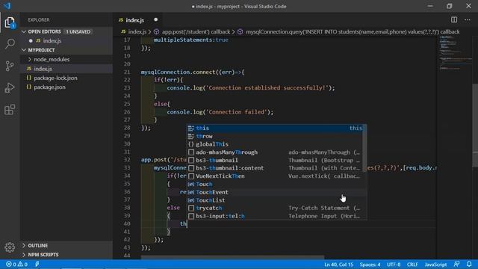
Task: Open index.js in MYPROJECT tree
Action: [66, 69]
